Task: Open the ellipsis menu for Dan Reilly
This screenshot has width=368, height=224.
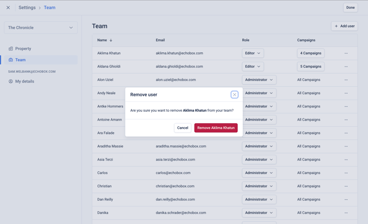Action: [x=346, y=200]
